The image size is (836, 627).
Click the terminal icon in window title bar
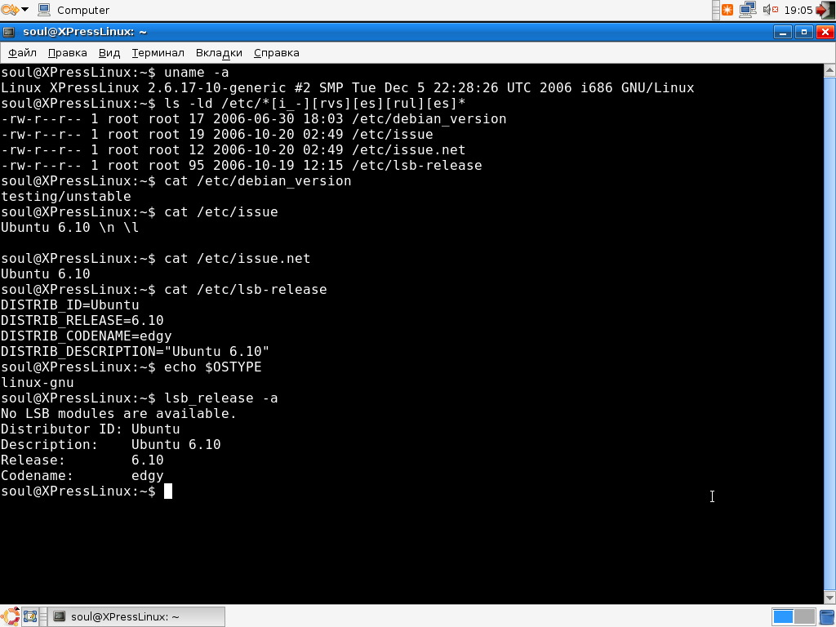[x=8, y=32]
